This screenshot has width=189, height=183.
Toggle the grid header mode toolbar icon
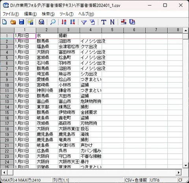click(x=30, y=22)
